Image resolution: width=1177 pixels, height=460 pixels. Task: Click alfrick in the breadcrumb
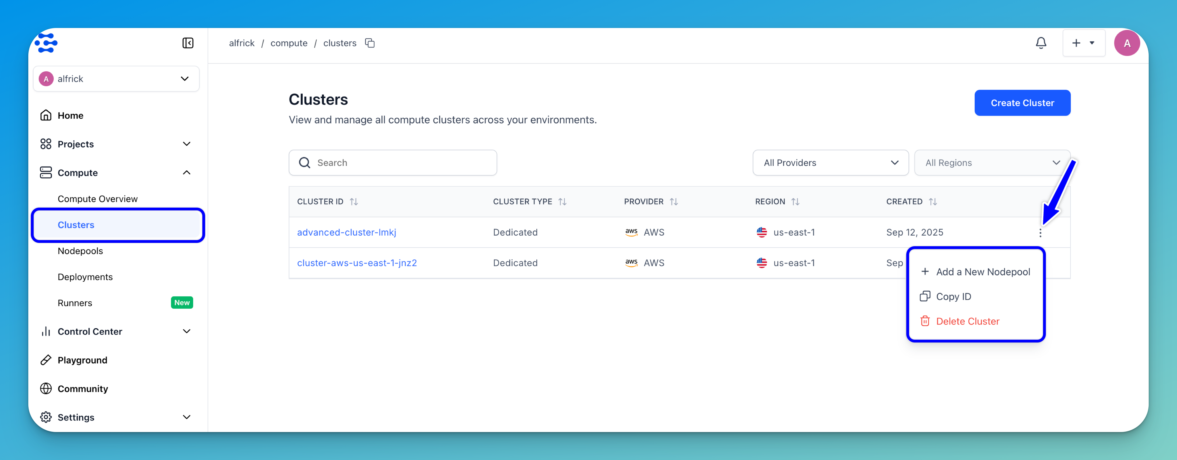tap(242, 43)
